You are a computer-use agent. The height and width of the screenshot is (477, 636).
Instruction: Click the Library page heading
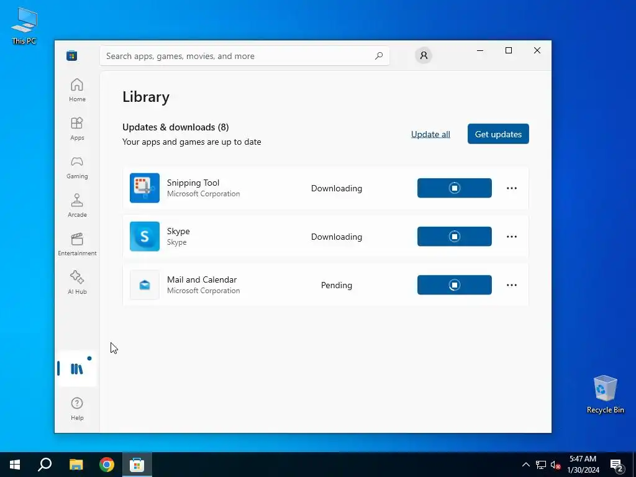pyautogui.click(x=146, y=96)
